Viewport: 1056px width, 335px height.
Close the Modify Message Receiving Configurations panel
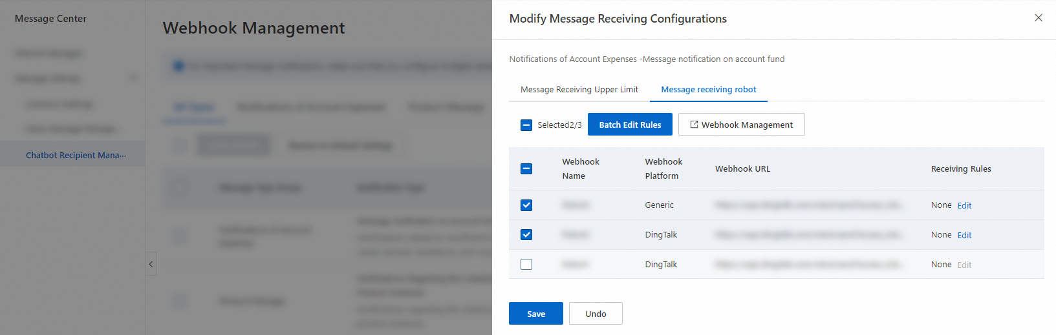click(x=1039, y=18)
